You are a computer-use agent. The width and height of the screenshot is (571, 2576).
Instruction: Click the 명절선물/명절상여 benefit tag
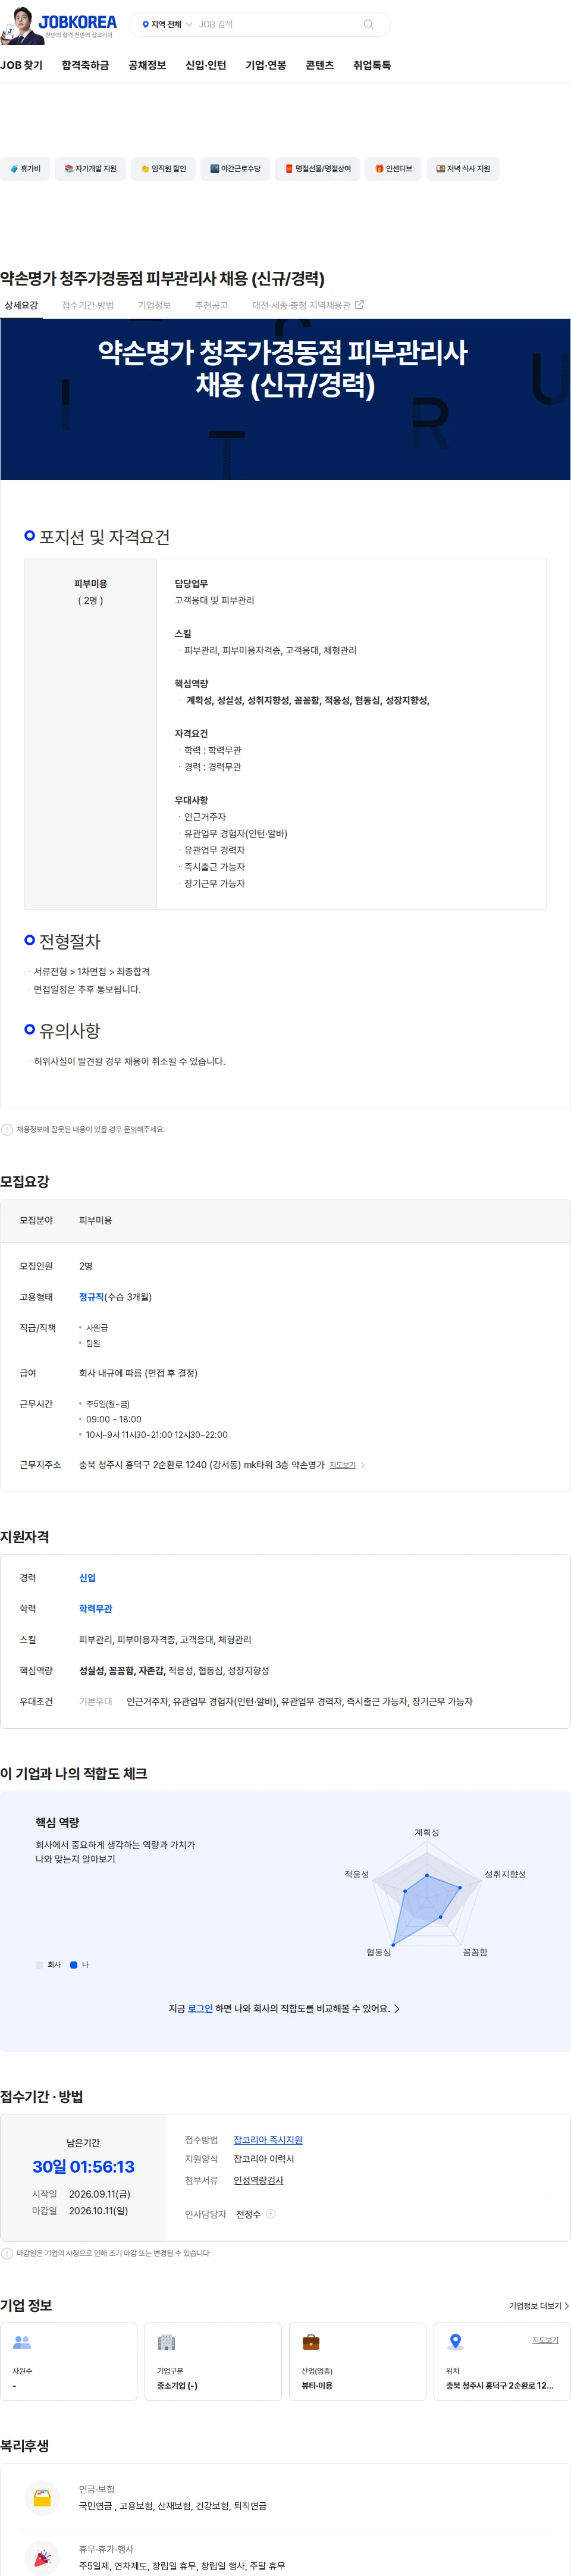317,168
